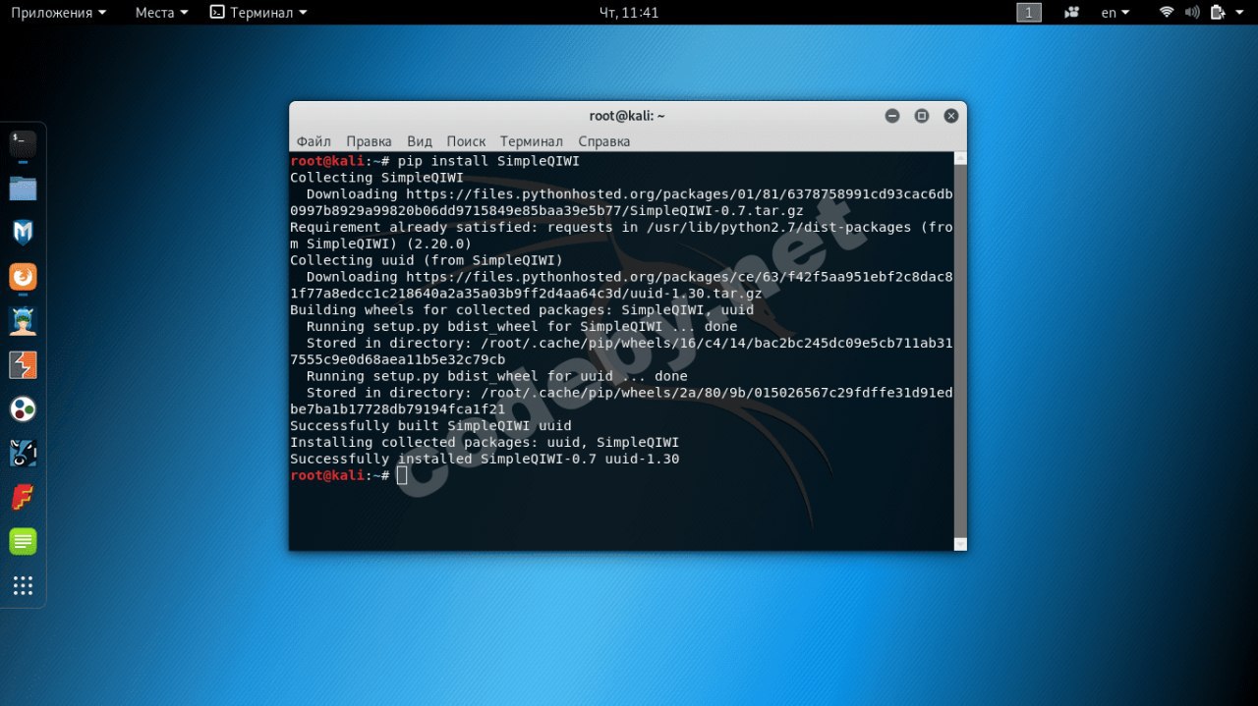Open the clock Чт, 11:41 calendar
The height and width of the screenshot is (706, 1258).
pyautogui.click(x=629, y=13)
